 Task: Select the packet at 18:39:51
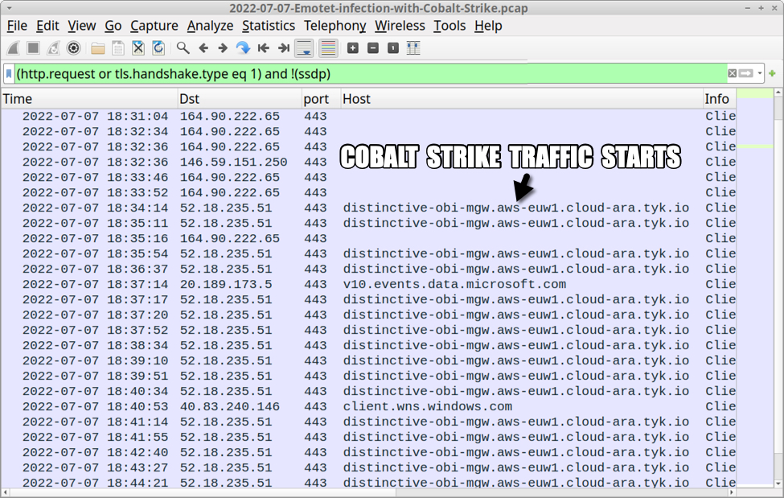[x=368, y=376]
